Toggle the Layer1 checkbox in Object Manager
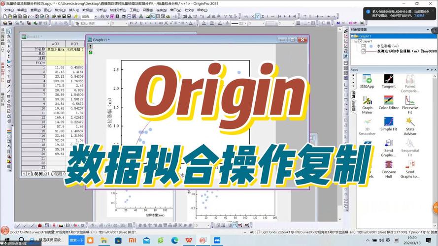Screen dimensions: 438x246 pos(360,41)
